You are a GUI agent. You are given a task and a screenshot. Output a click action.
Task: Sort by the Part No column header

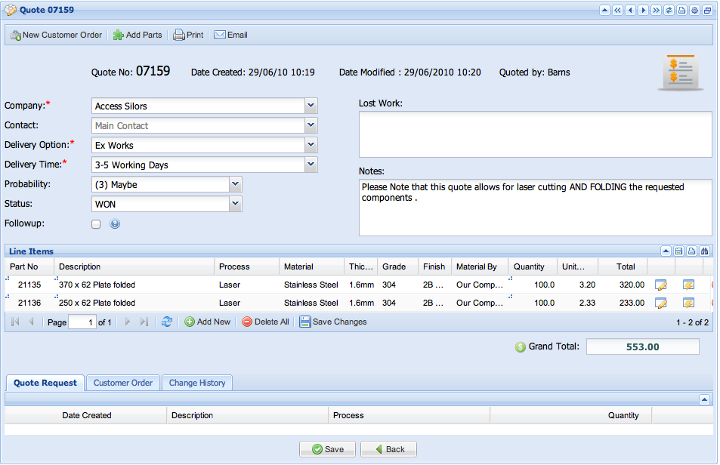click(29, 266)
